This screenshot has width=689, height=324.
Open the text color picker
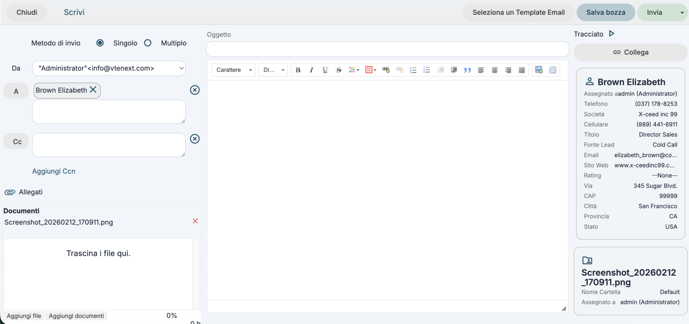354,70
